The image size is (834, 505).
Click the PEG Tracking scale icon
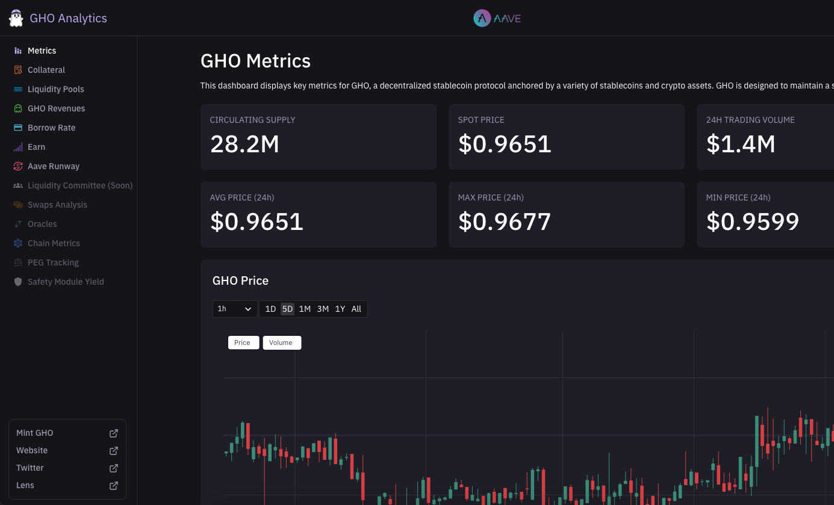click(18, 263)
